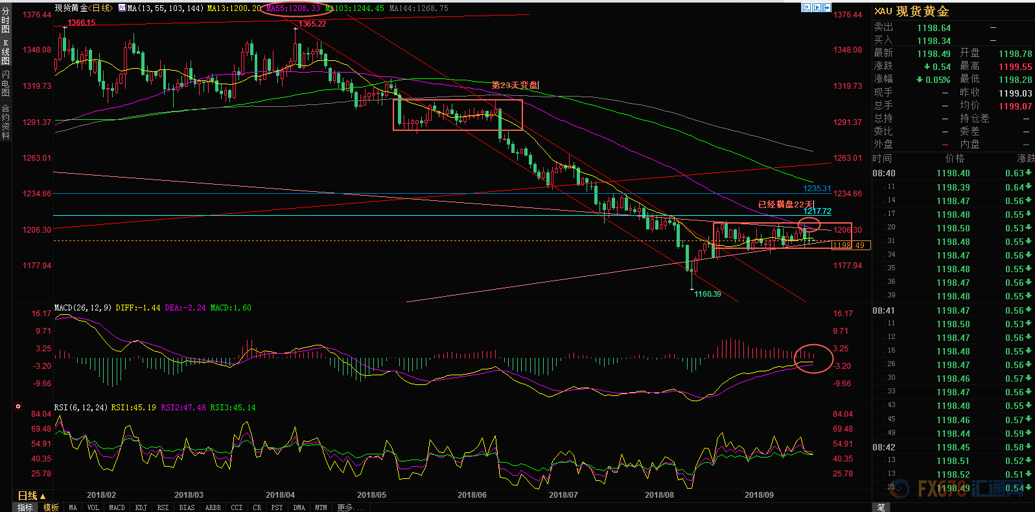The height and width of the screenshot is (512, 1035).
Task: Choose the BIAS indicator button
Action: pos(187,507)
